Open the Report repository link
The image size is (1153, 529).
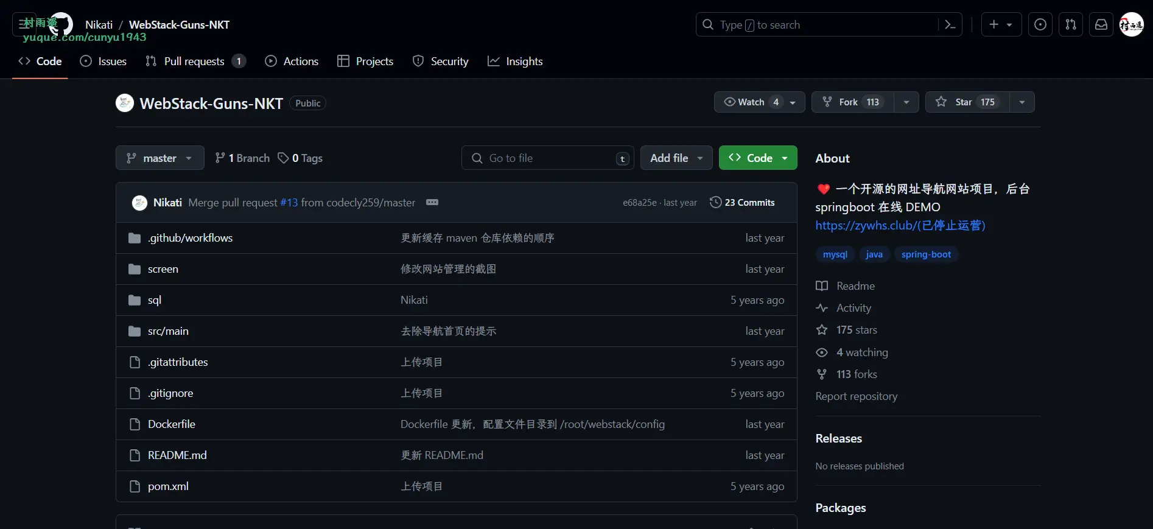857,396
